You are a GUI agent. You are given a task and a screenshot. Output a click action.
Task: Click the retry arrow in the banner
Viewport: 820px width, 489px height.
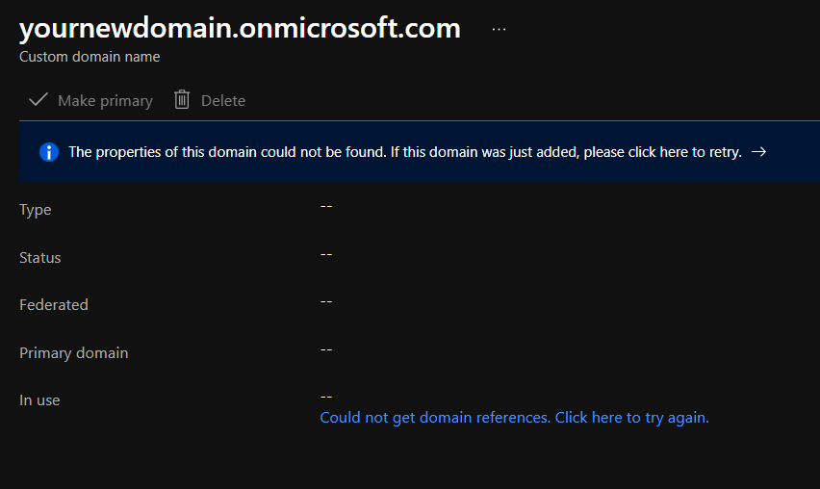[758, 152]
